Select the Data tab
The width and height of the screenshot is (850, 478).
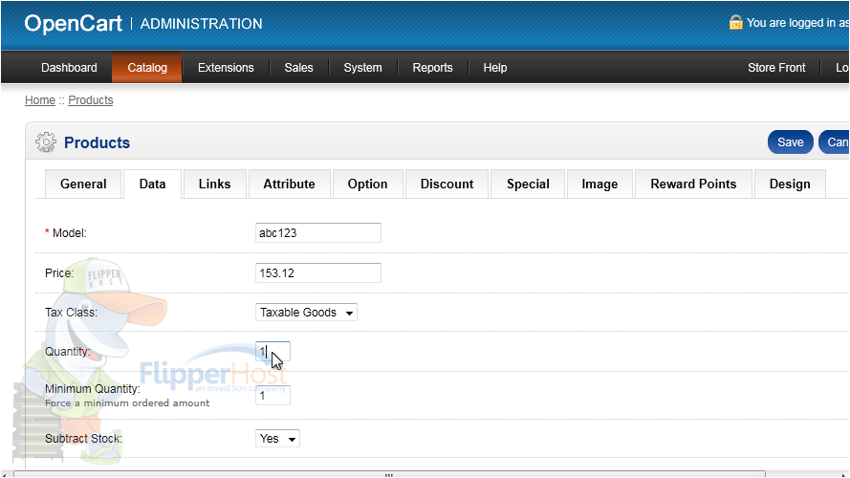point(152,185)
